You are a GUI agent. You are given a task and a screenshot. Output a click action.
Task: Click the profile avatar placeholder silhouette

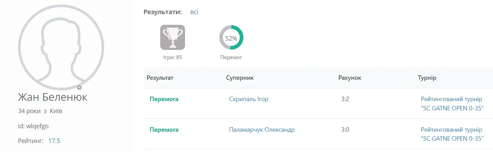(x=61, y=48)
